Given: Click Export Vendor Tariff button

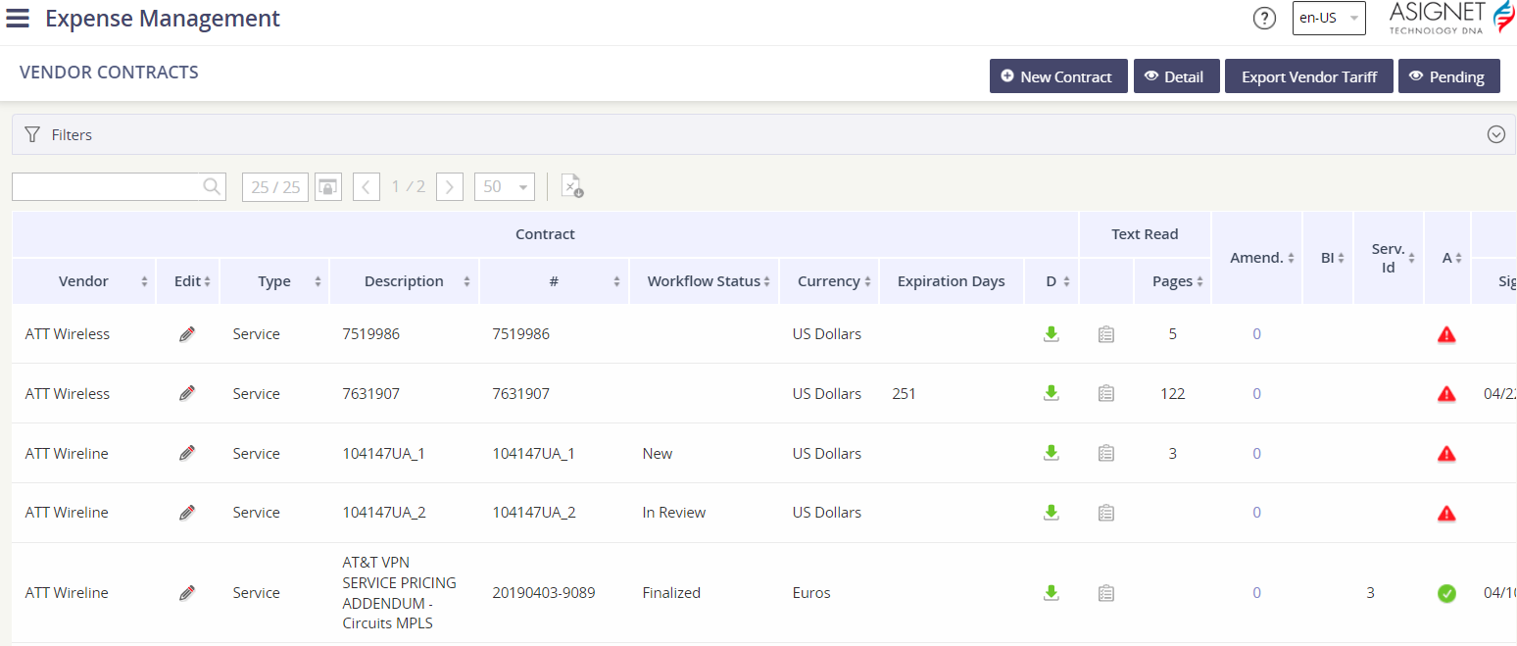Looking at the screenshot, I should (1309, 76).
